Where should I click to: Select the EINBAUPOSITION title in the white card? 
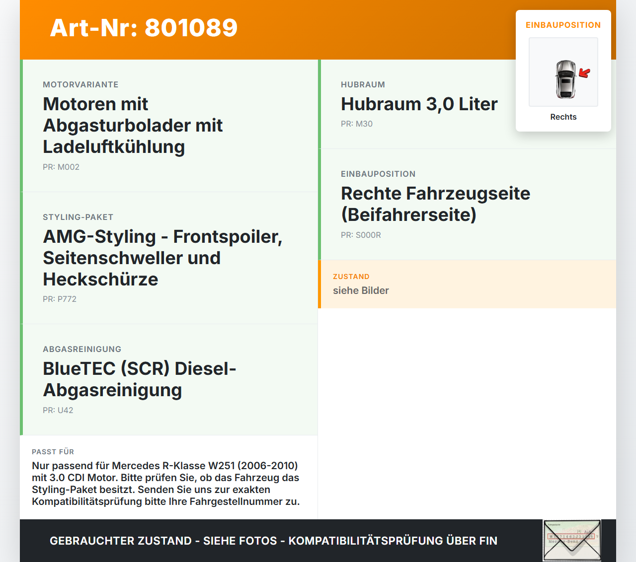tap(563, 25)
